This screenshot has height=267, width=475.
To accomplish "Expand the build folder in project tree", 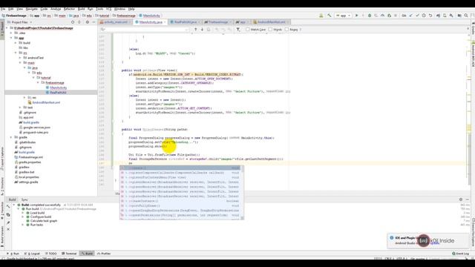I will tap(16, 43).
